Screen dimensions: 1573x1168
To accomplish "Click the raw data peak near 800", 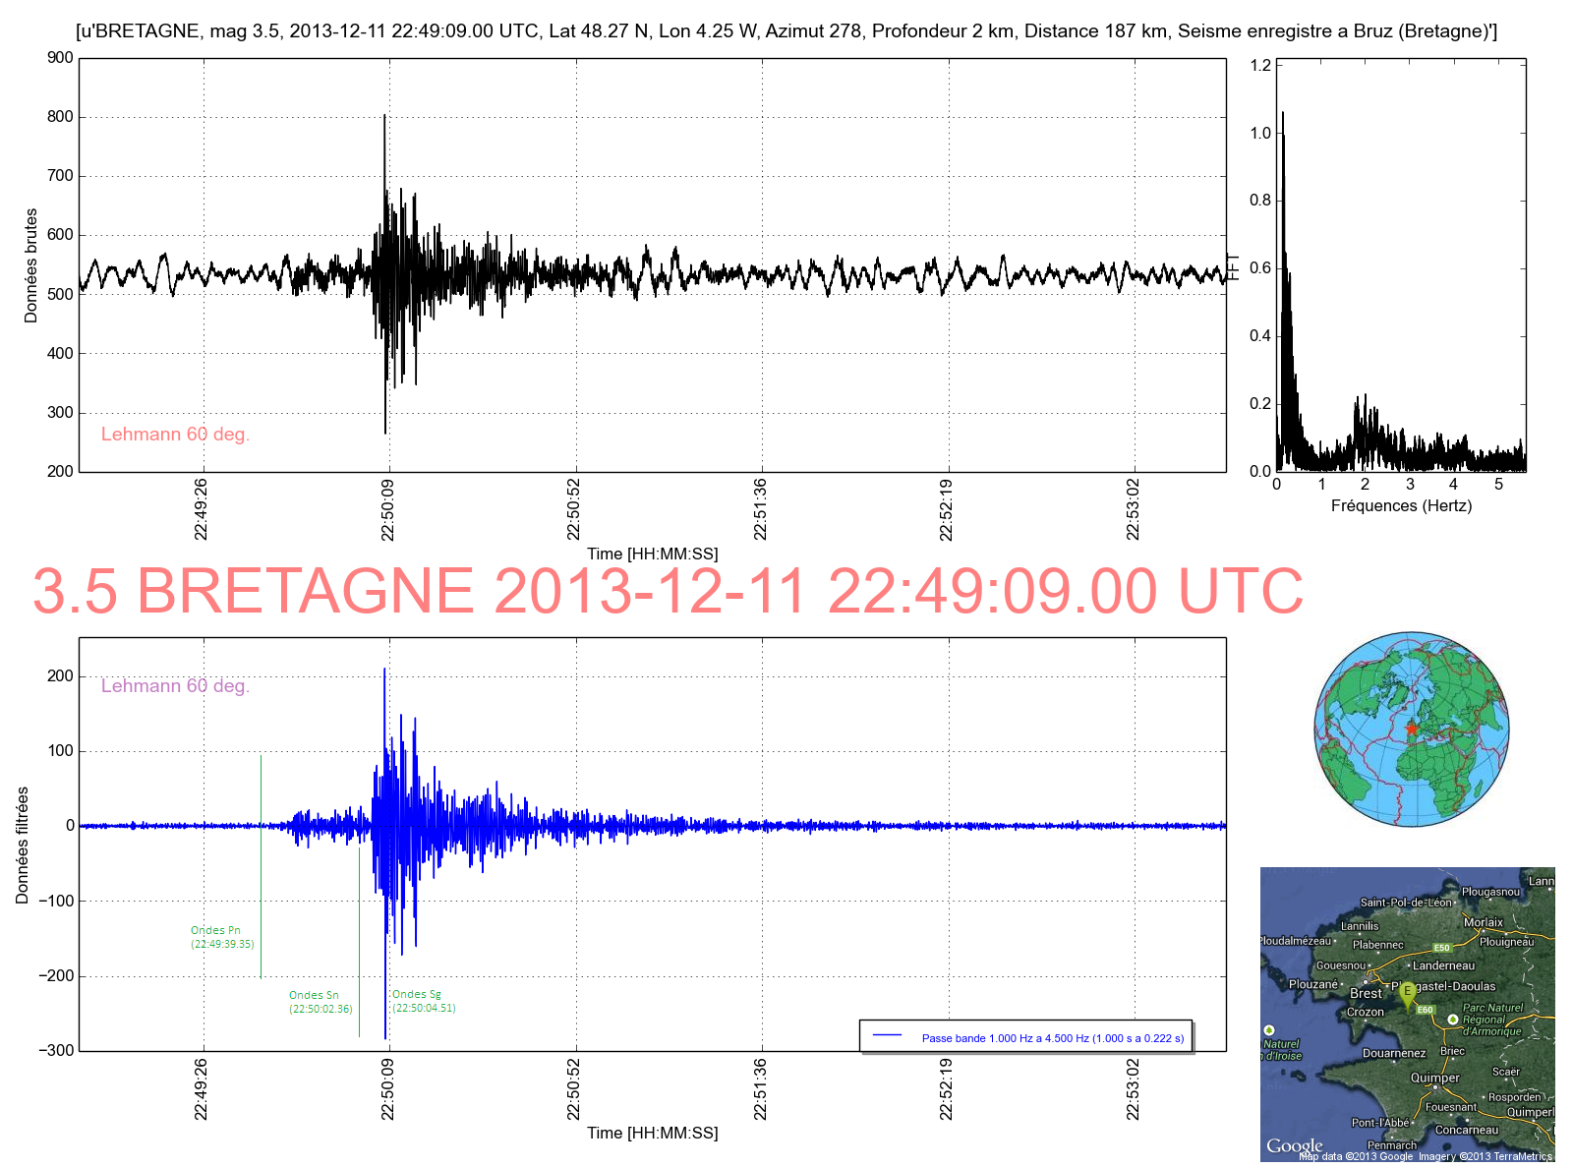I will click(x=384, y=117).
